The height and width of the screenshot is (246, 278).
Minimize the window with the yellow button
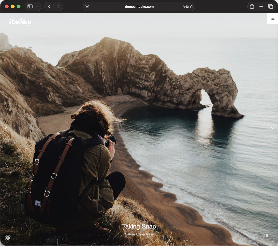pyautogui.click(x=13, y=7)
